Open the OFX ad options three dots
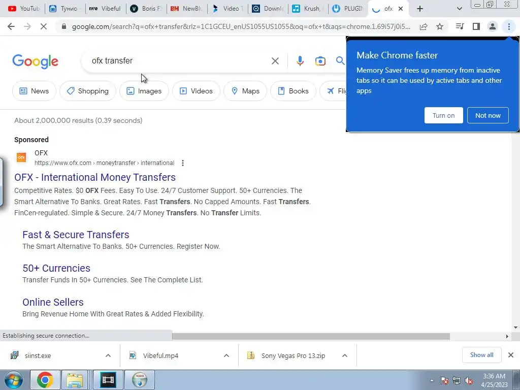Viewport: 520px width, 390px height. 183,163
